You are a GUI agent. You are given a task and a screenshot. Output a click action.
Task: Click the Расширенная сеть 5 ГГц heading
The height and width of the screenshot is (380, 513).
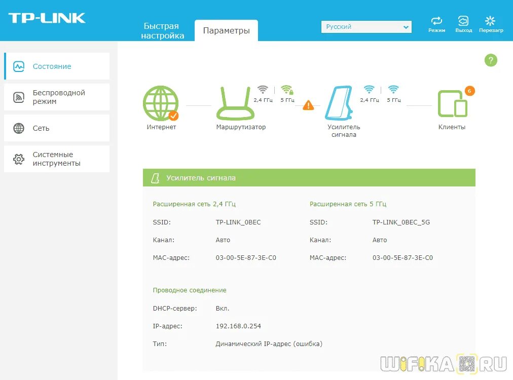(x=348, y=204)
